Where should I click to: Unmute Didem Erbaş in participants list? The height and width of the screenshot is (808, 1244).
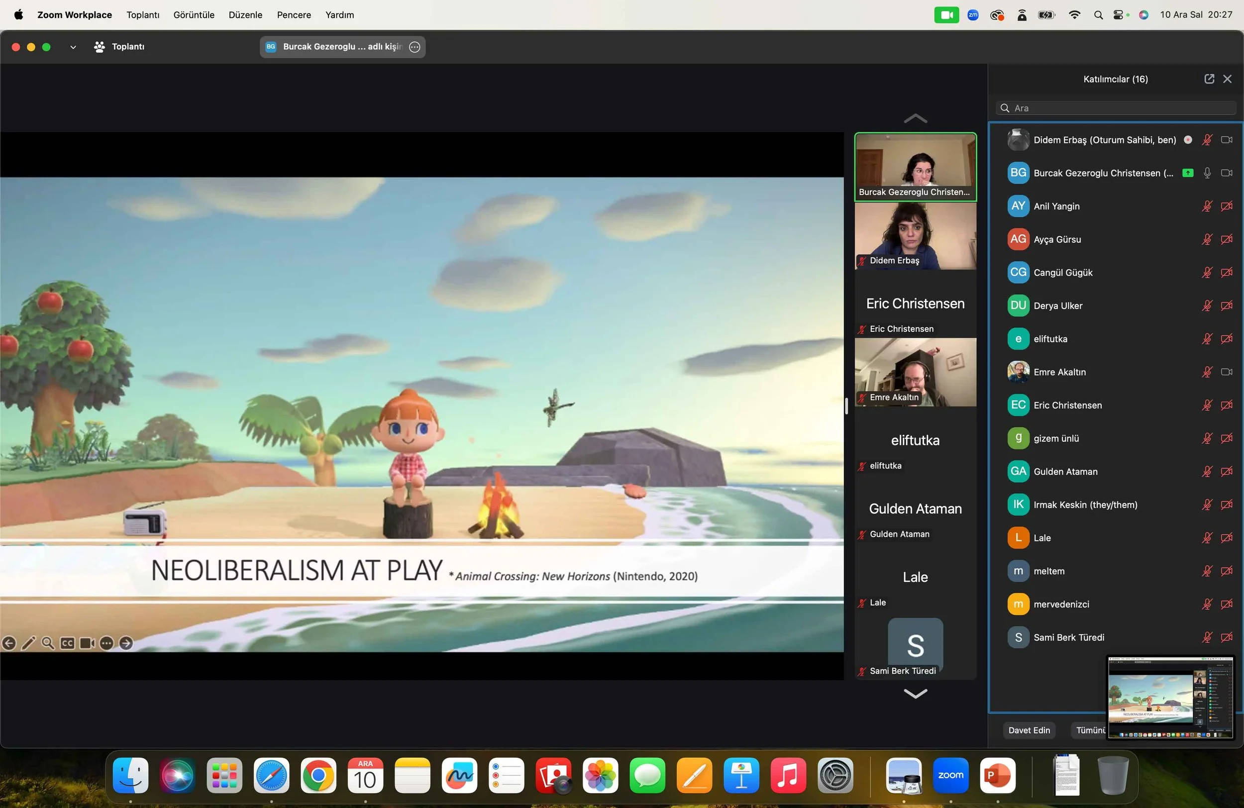point(1207,140)
